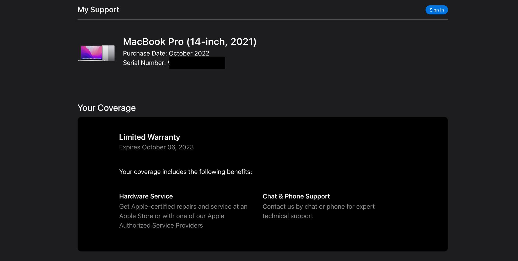The image size is (518, 261).
Task: Click the redacted serial number box
Action: pos(197,63)
